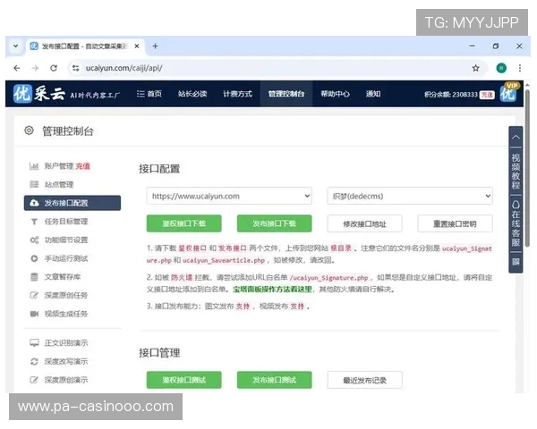Click the 发布接口测试 button
537x429 pixels.
point(275,380)
